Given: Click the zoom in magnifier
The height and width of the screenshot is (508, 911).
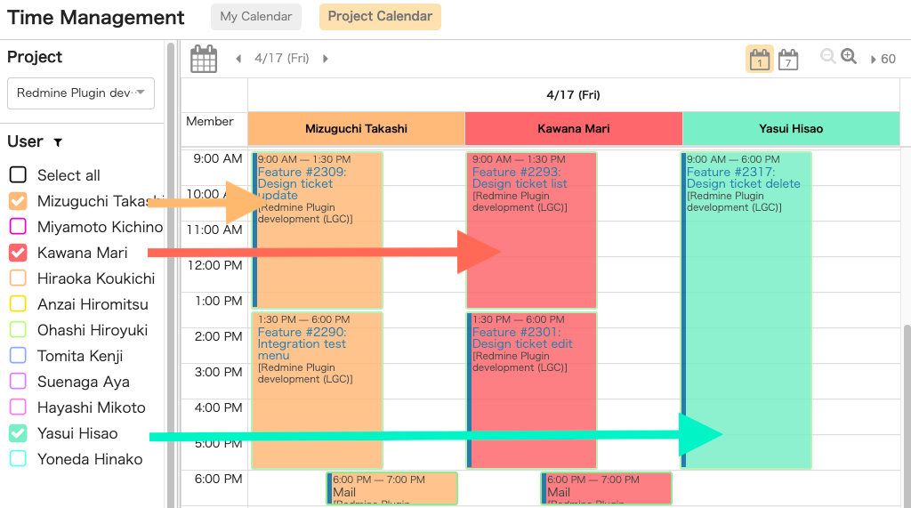Looking at the screenshot, I should (849, 56).
